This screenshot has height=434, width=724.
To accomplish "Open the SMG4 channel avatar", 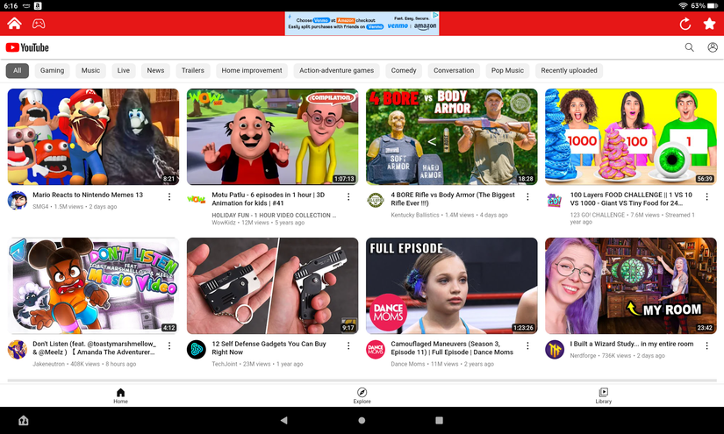I will point(17,200).
